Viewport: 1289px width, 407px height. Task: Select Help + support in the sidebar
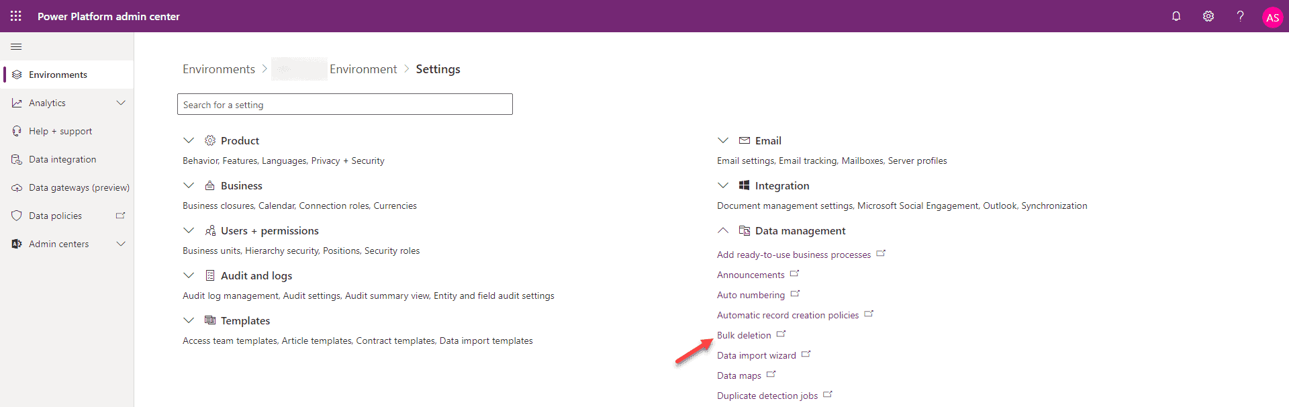67,131
